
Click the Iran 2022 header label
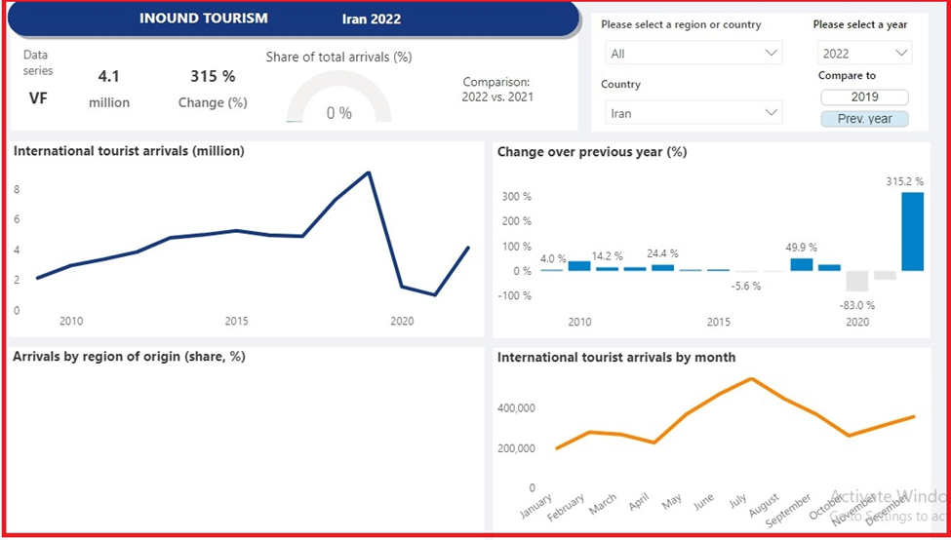(x=371, y=19)
